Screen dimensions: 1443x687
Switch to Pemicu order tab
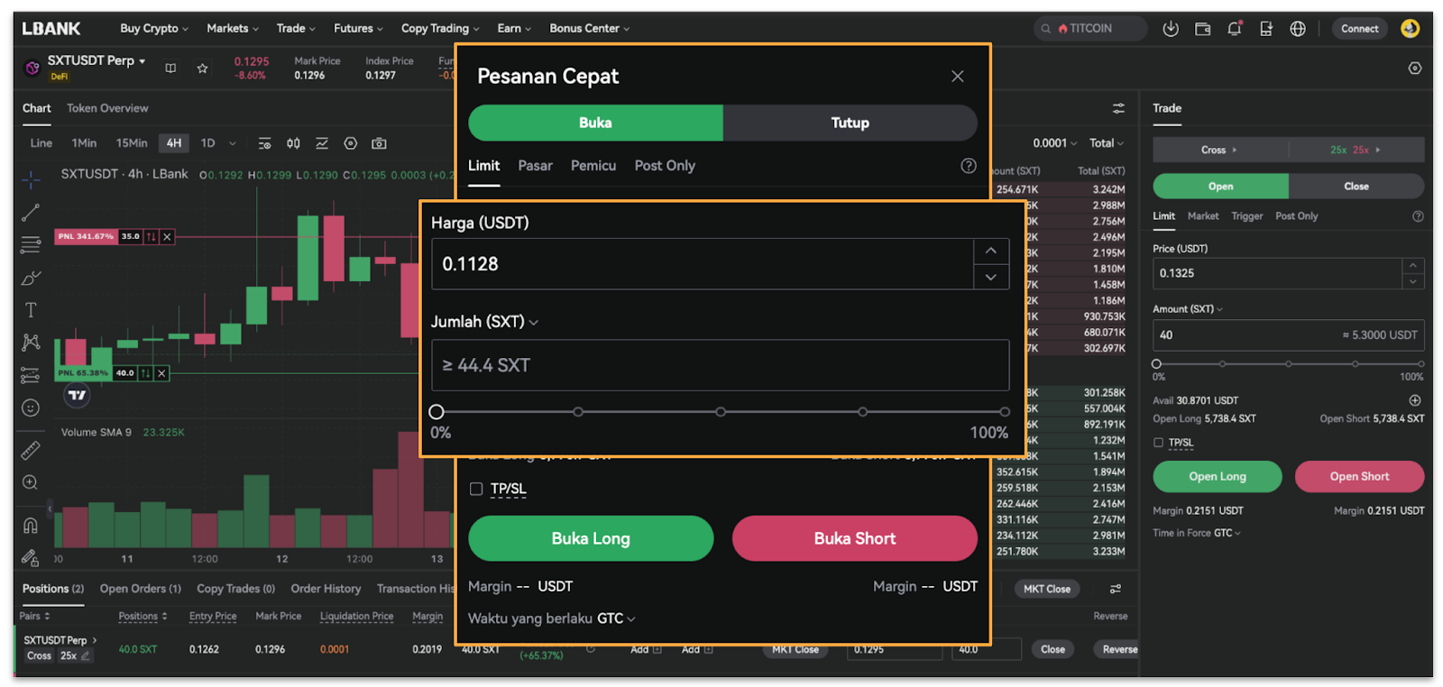tap(593, 166)
